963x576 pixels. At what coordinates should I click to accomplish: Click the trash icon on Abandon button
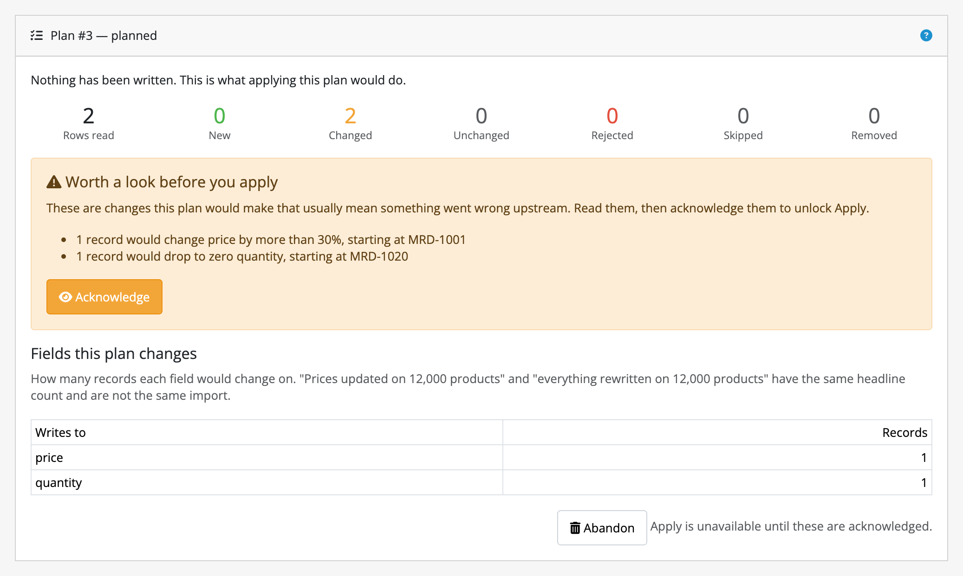pyautogui.click(x=575, y=528)
